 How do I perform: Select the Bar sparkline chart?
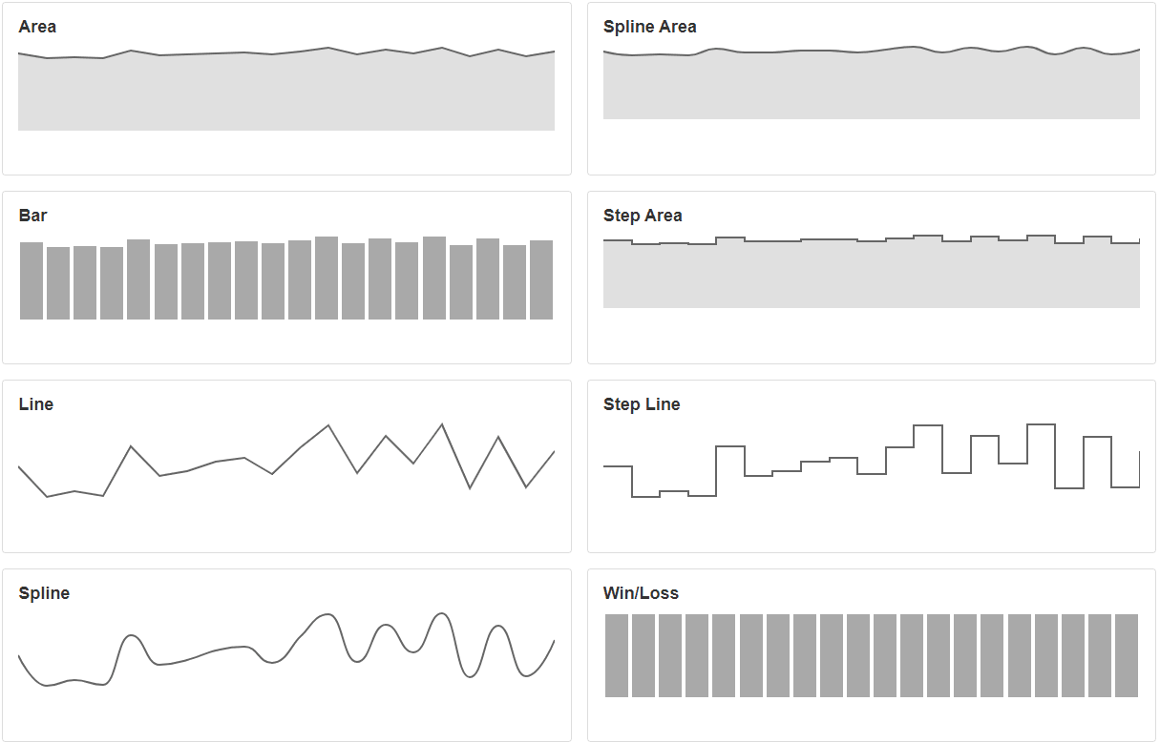tap(286, 278)
